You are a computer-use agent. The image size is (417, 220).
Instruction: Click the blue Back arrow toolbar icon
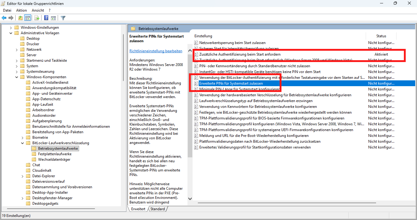pos(4,18)
